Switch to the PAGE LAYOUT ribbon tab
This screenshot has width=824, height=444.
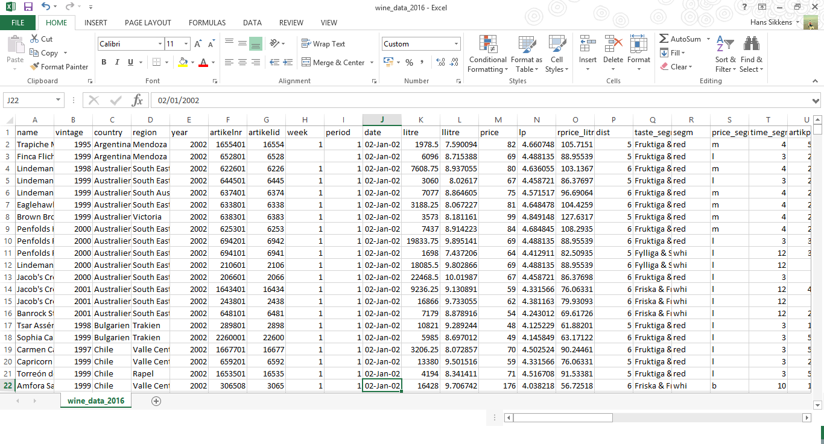point(148,23)
